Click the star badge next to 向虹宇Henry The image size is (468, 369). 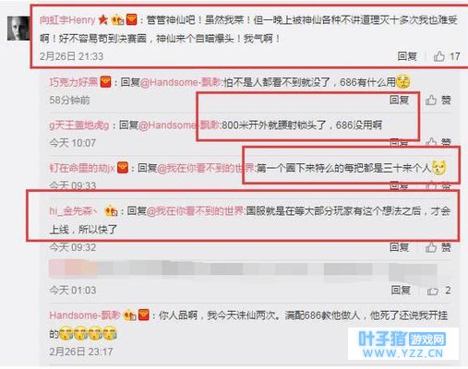pos(103,20)
